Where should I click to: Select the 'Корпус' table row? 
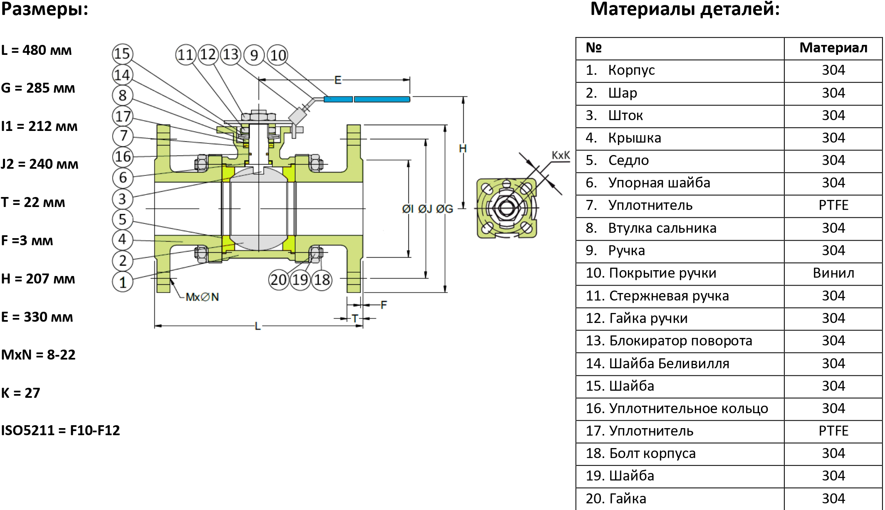(631, 70)
